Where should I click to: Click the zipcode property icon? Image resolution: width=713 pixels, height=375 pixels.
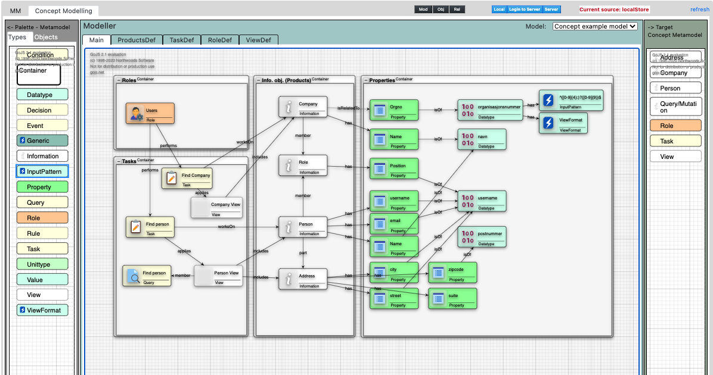click(x=438, y=273)
